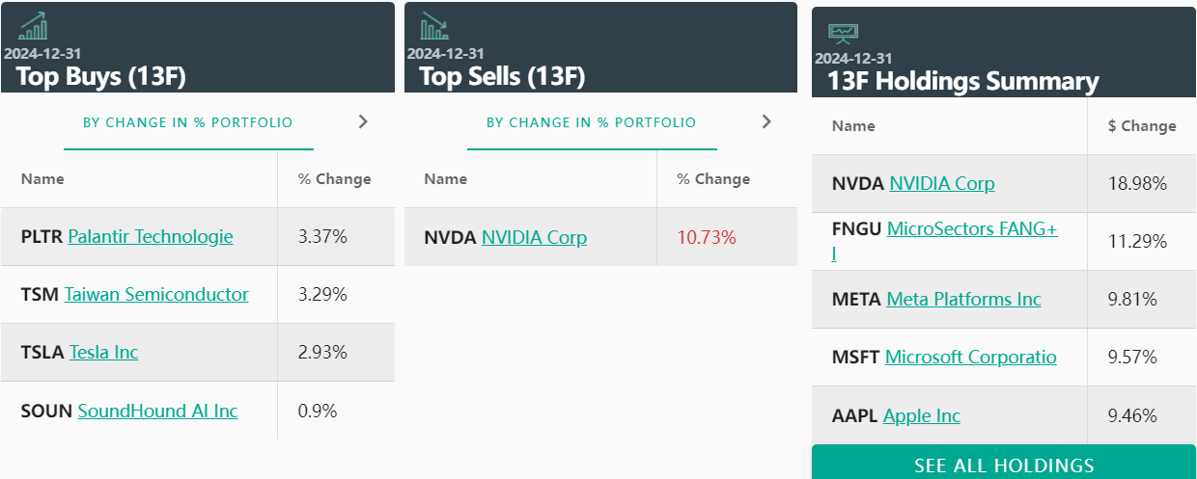Image resolution: width=1197 pixels, height=479 pixels.
Task: Expand next option arrow in Top Sells
Action: 766,121
